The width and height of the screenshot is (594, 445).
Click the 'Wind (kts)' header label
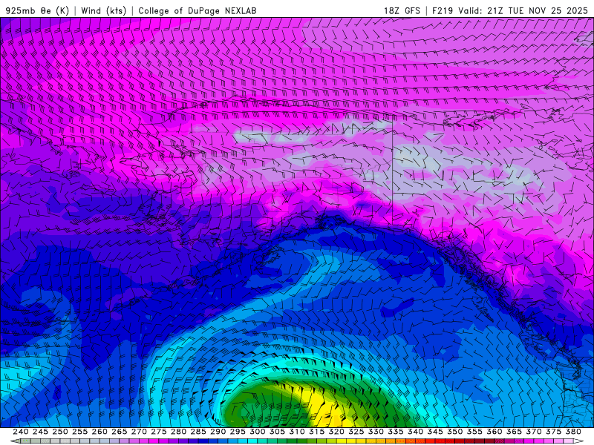point(103,10)
